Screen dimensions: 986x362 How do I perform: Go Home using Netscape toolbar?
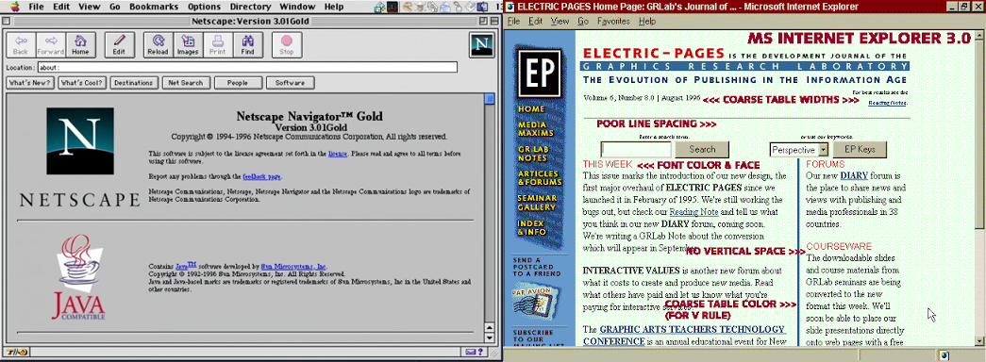[x=80, y=44]
